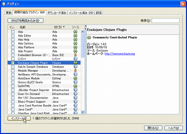This screenshot has width=187, height=134.
Task: Check the Ada Help checkbox
Action: point(13,40)
